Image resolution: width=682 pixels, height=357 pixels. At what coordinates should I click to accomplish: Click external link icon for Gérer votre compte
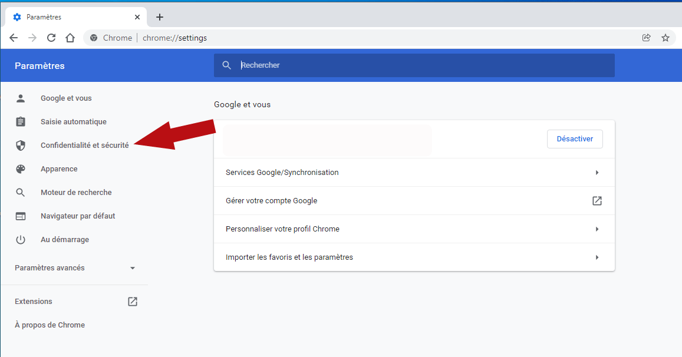(x=597, y=201)
